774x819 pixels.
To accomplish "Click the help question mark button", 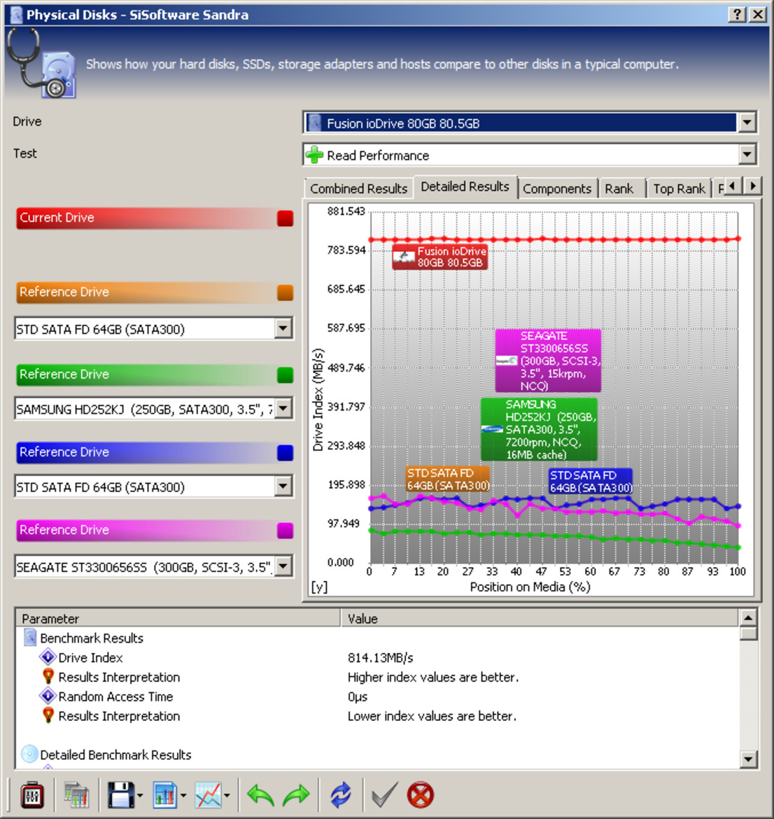I will [737, 15].
